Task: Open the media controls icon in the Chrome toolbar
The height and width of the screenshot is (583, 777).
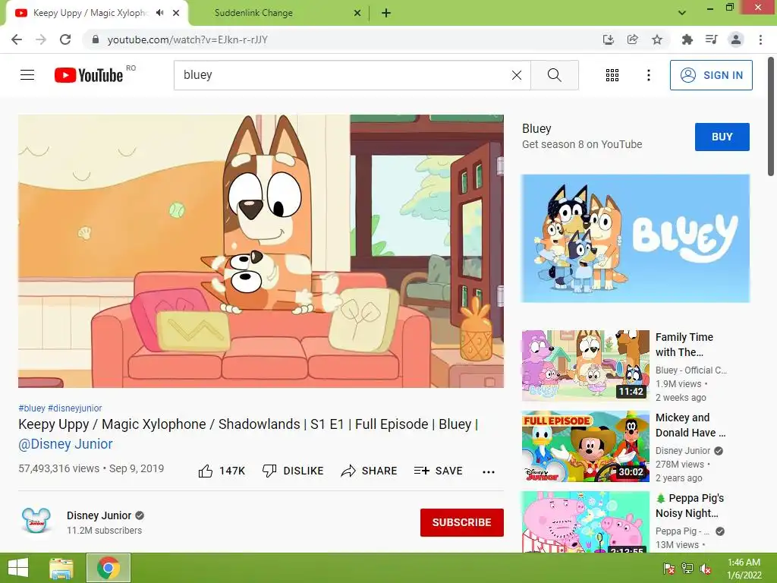Action: 711,39
